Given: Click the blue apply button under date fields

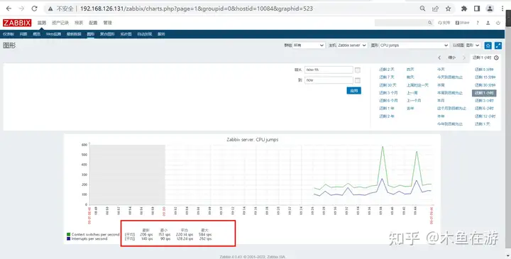Looking at the screenshot, I should (x=354, y=91).
